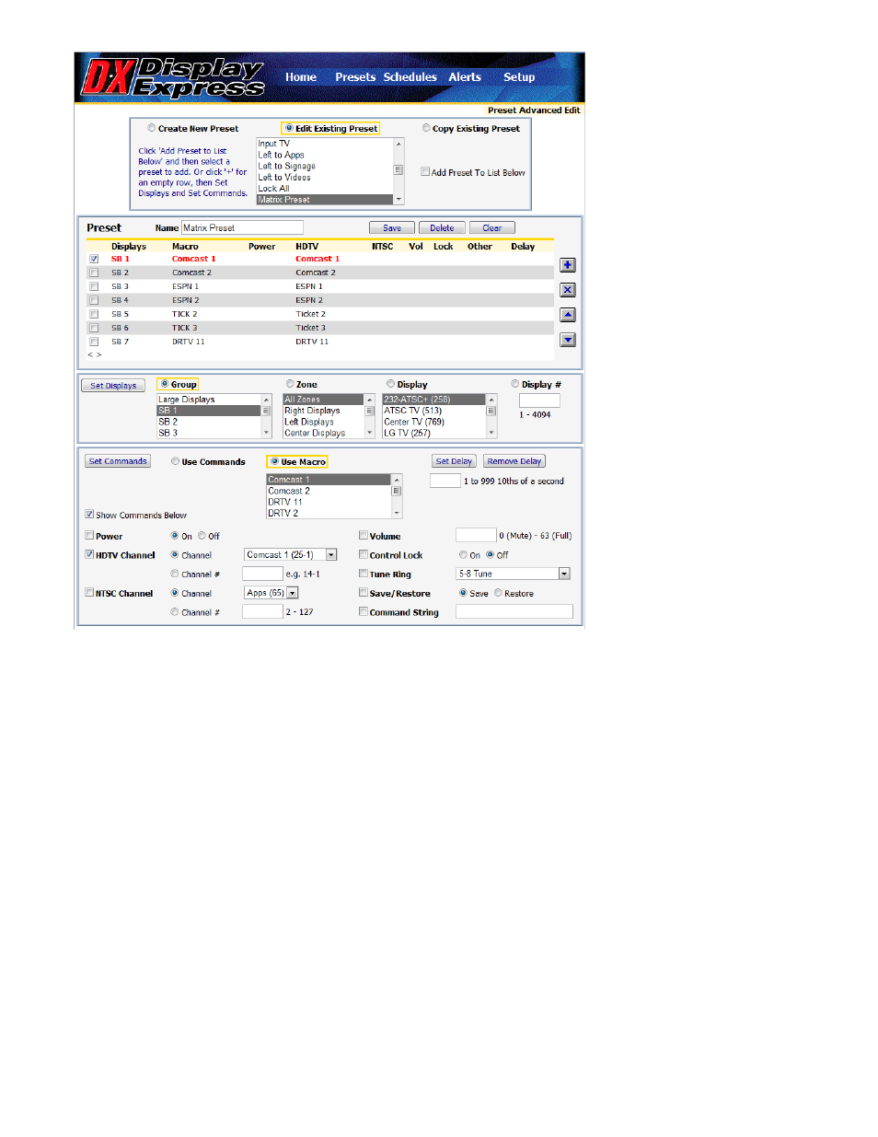Click the Set Commands button
Image resolution: width=878 pixels, height=1137 pixels.
point(118,461)
